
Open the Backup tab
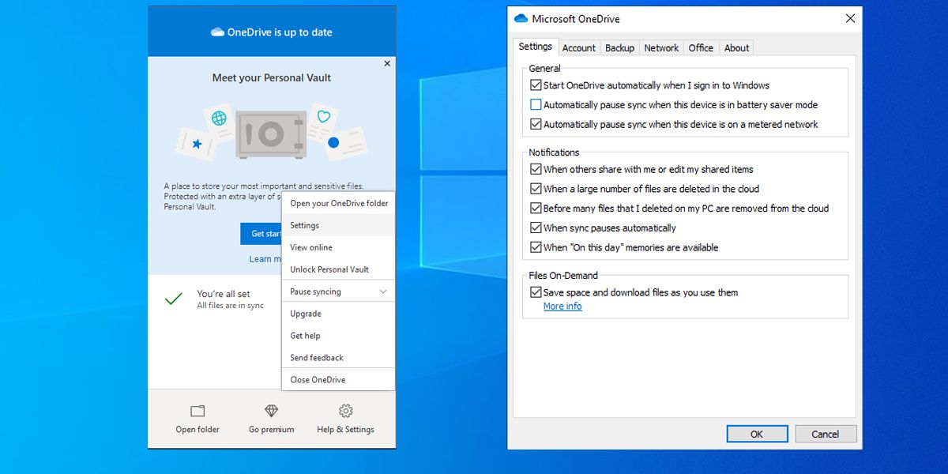(x=619, y=47)
